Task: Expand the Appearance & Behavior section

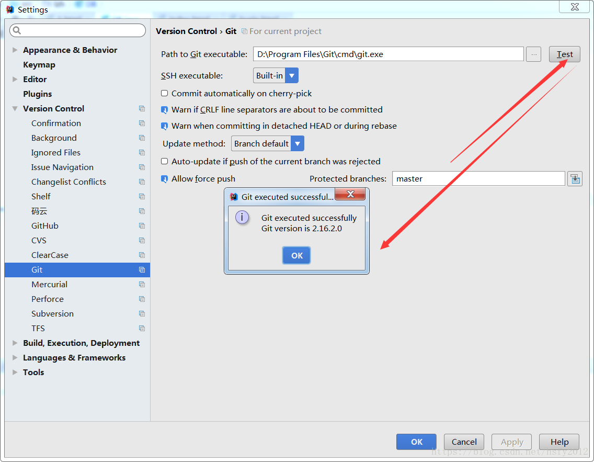Action: [x=15, y=50]
